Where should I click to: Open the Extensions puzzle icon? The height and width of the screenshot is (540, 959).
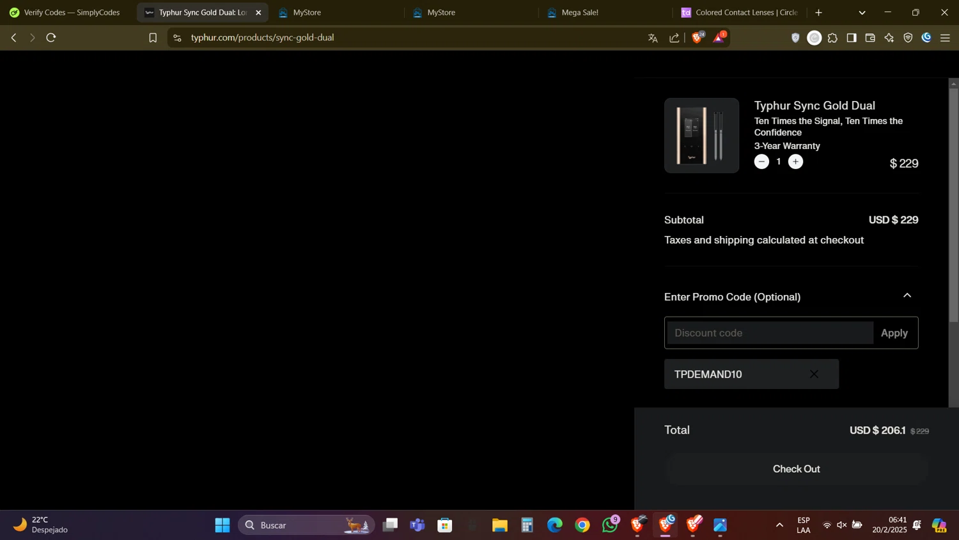[832, 38]
